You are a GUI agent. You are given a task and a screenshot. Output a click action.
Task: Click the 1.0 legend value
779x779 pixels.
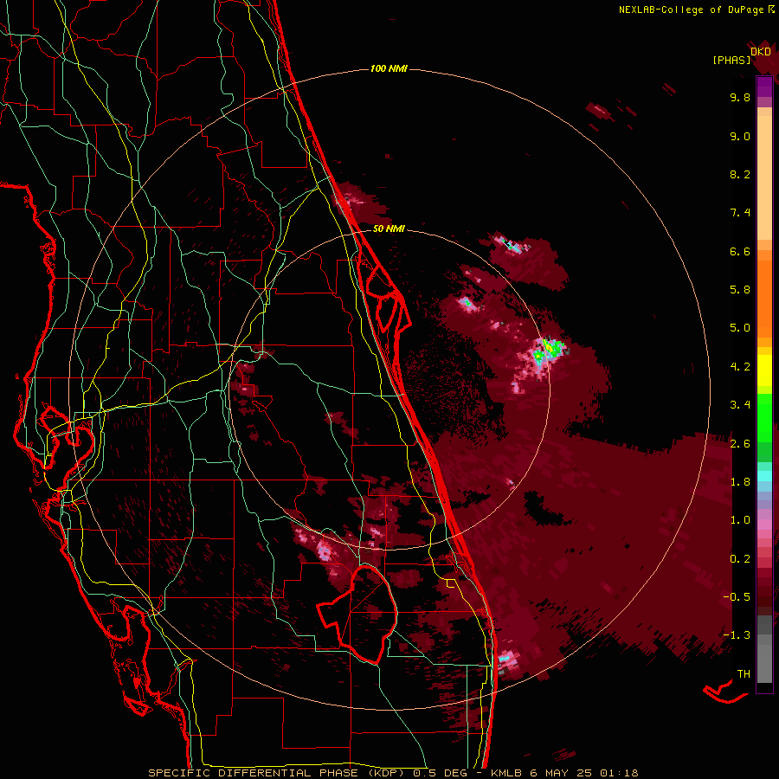[740, 520]
